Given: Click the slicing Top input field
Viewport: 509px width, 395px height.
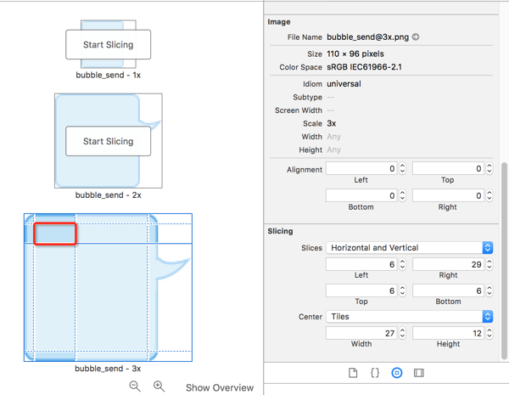Looking at the screenshot, I should pyautogui.click(x=361, y=291).
